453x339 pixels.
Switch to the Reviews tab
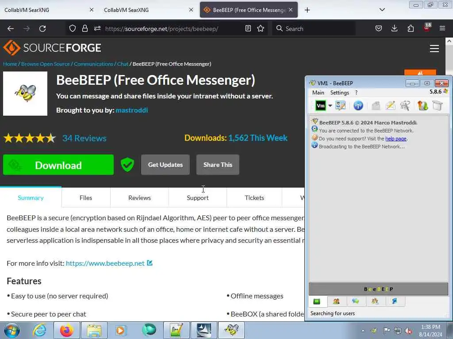[139, 198]
